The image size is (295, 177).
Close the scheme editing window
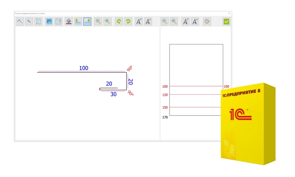229,13
